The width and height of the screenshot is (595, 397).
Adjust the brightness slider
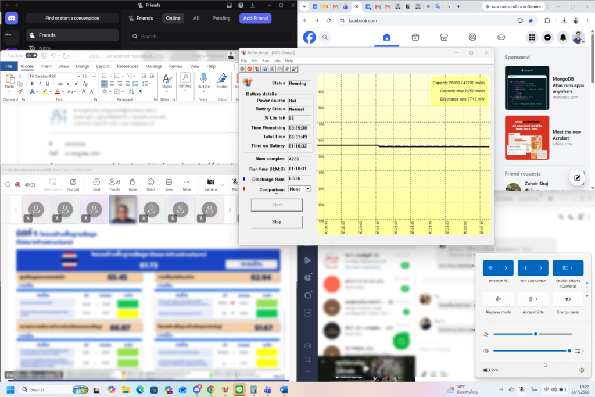[x=533, y=334]
